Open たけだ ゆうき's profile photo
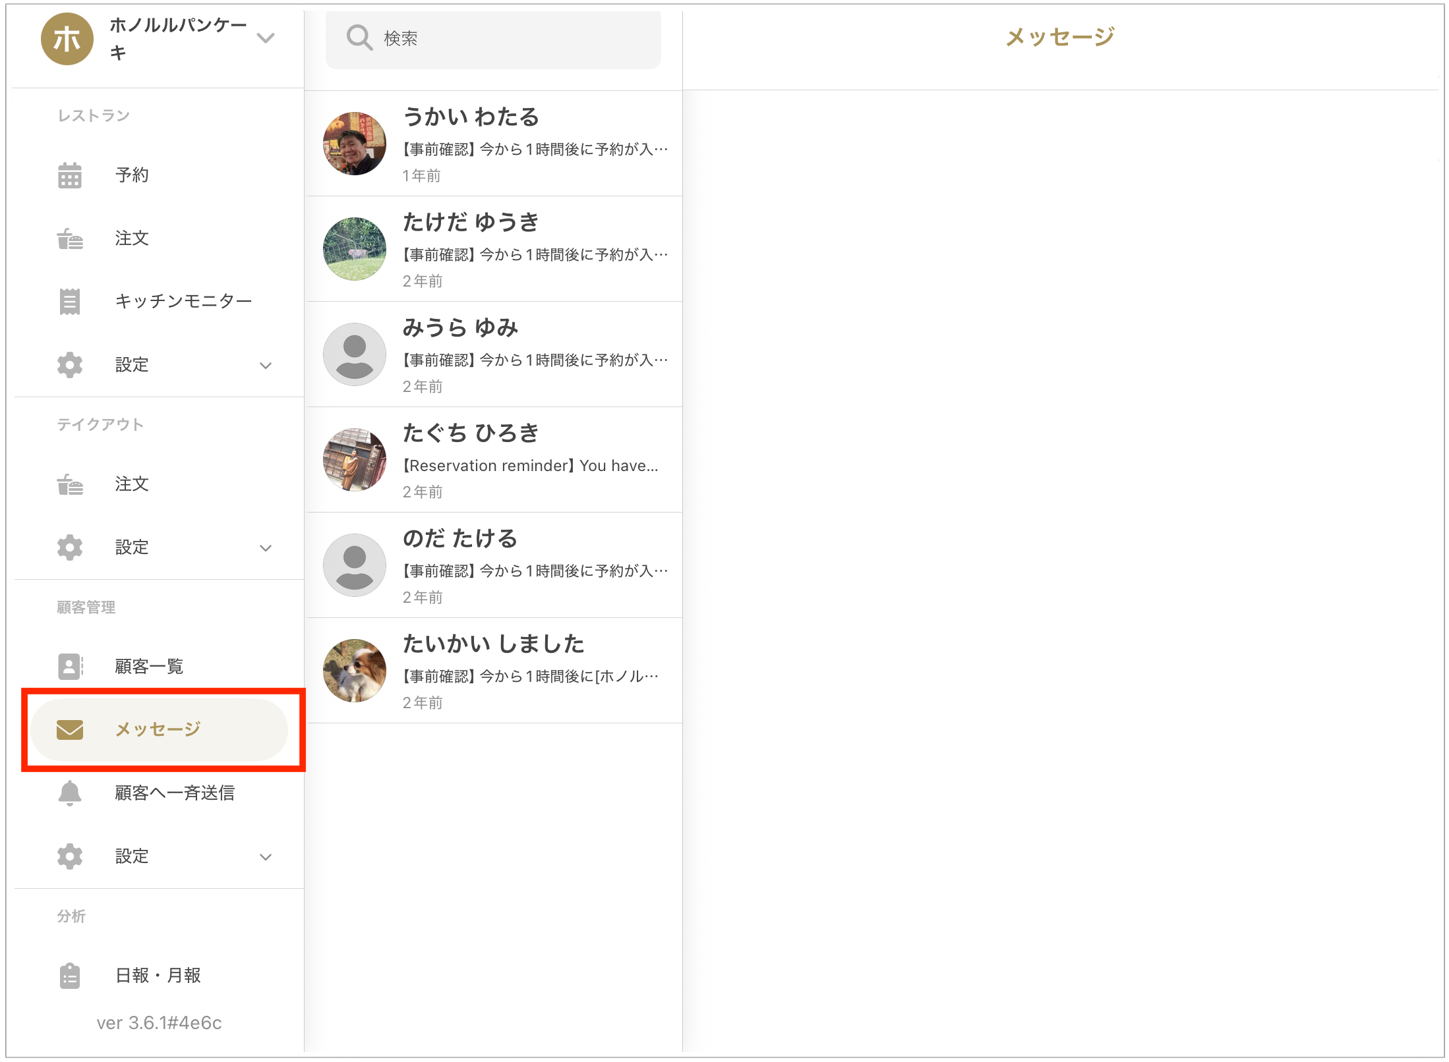This screenshot has width=1449, height=1062. point(355,249)
